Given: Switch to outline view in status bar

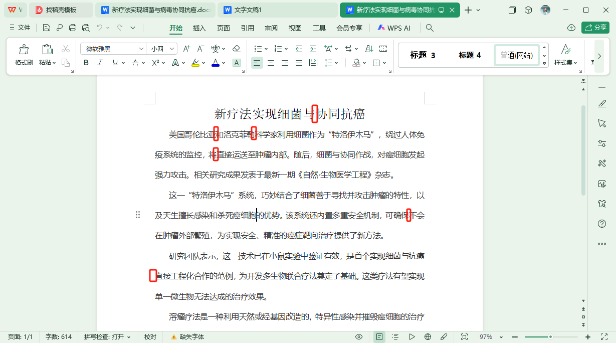Looking at the screenshot, I should (394, 336).
